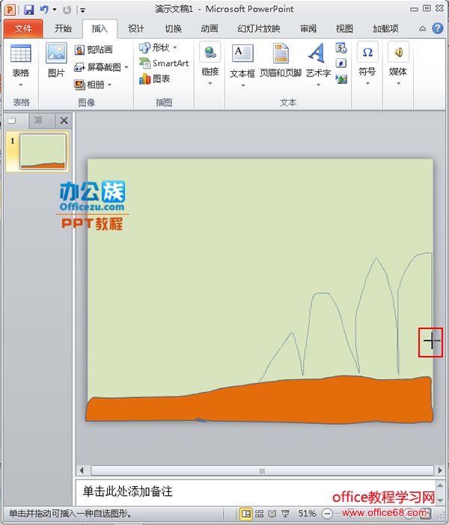Expand the 相册 dropdown arrow

(x=109, y=85)
